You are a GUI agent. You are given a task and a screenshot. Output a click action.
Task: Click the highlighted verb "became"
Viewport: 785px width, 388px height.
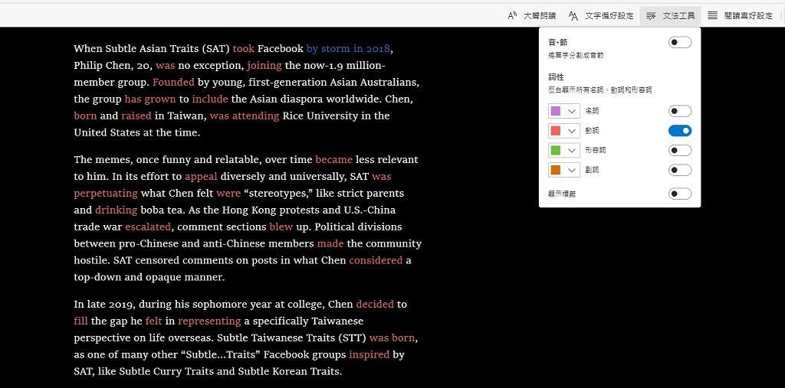(x=334, y=159)
